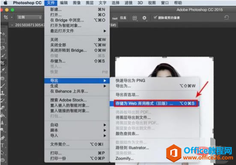Choose 导出为... in submenu

(155, 86)
